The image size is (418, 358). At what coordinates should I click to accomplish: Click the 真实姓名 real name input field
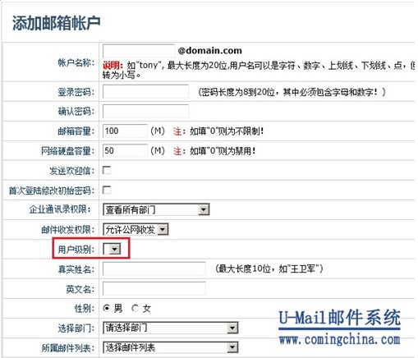154,268
